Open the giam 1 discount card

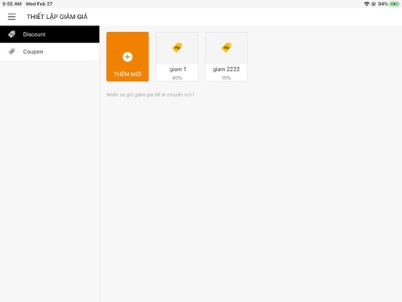tap(177, 57)
